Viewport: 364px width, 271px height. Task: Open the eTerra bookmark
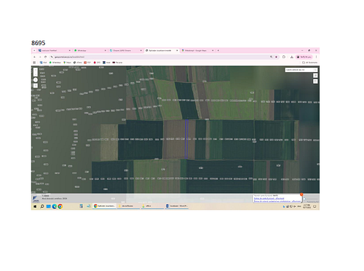pos(78,63)
